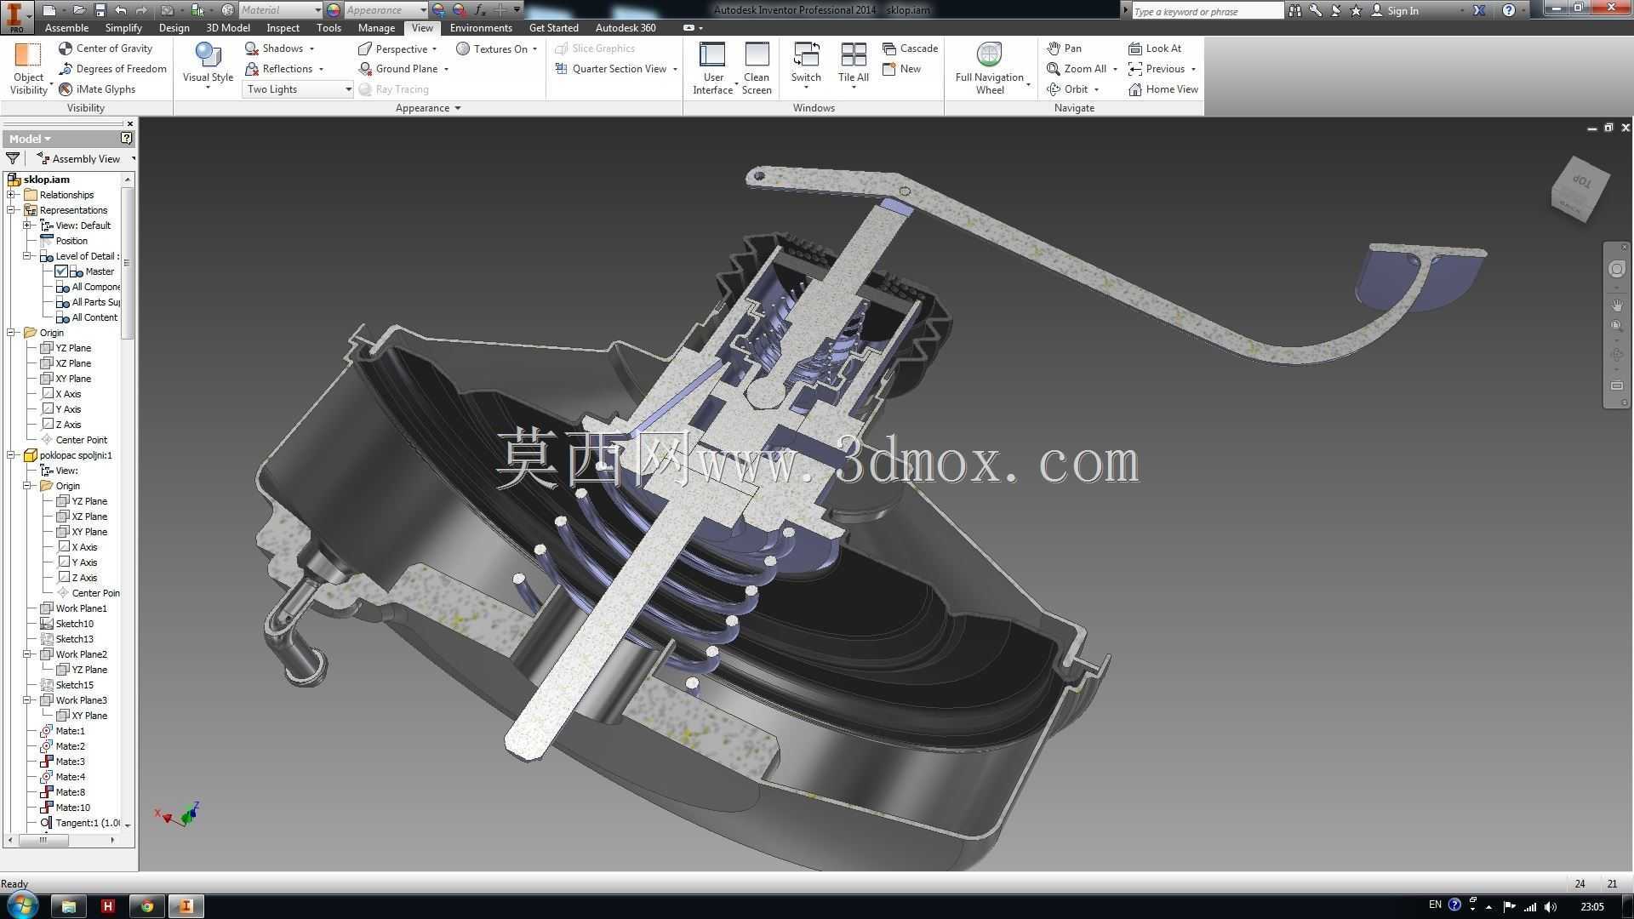Click the taskbar volume icon
Image resolution: width=1634 pixels, height=919 pixels.
pyautogui.click(x=1549, y=906)
